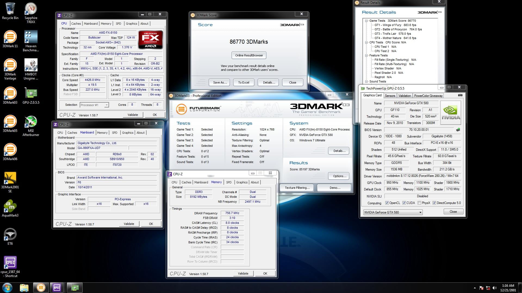Collapse the Feature Tests tree node
This screenshot has width=522, height=293.
[366, 55]
